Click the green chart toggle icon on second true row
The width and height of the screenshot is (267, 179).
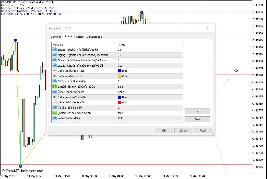pyautogui.click(x=54, y=113)
